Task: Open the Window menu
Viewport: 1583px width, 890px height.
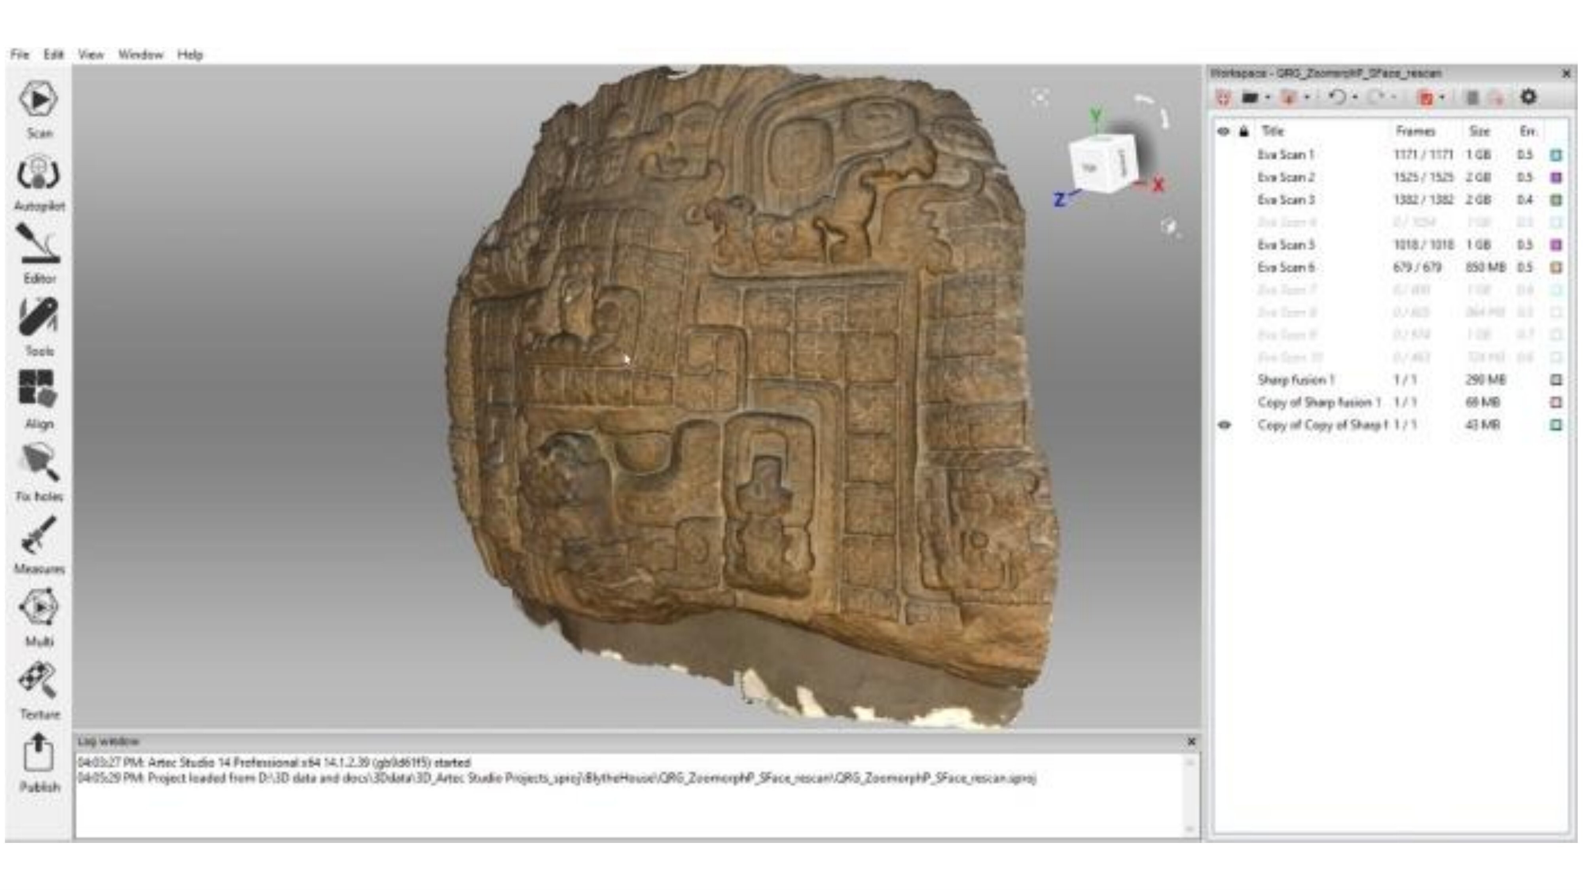Action: tap(141, 55)
